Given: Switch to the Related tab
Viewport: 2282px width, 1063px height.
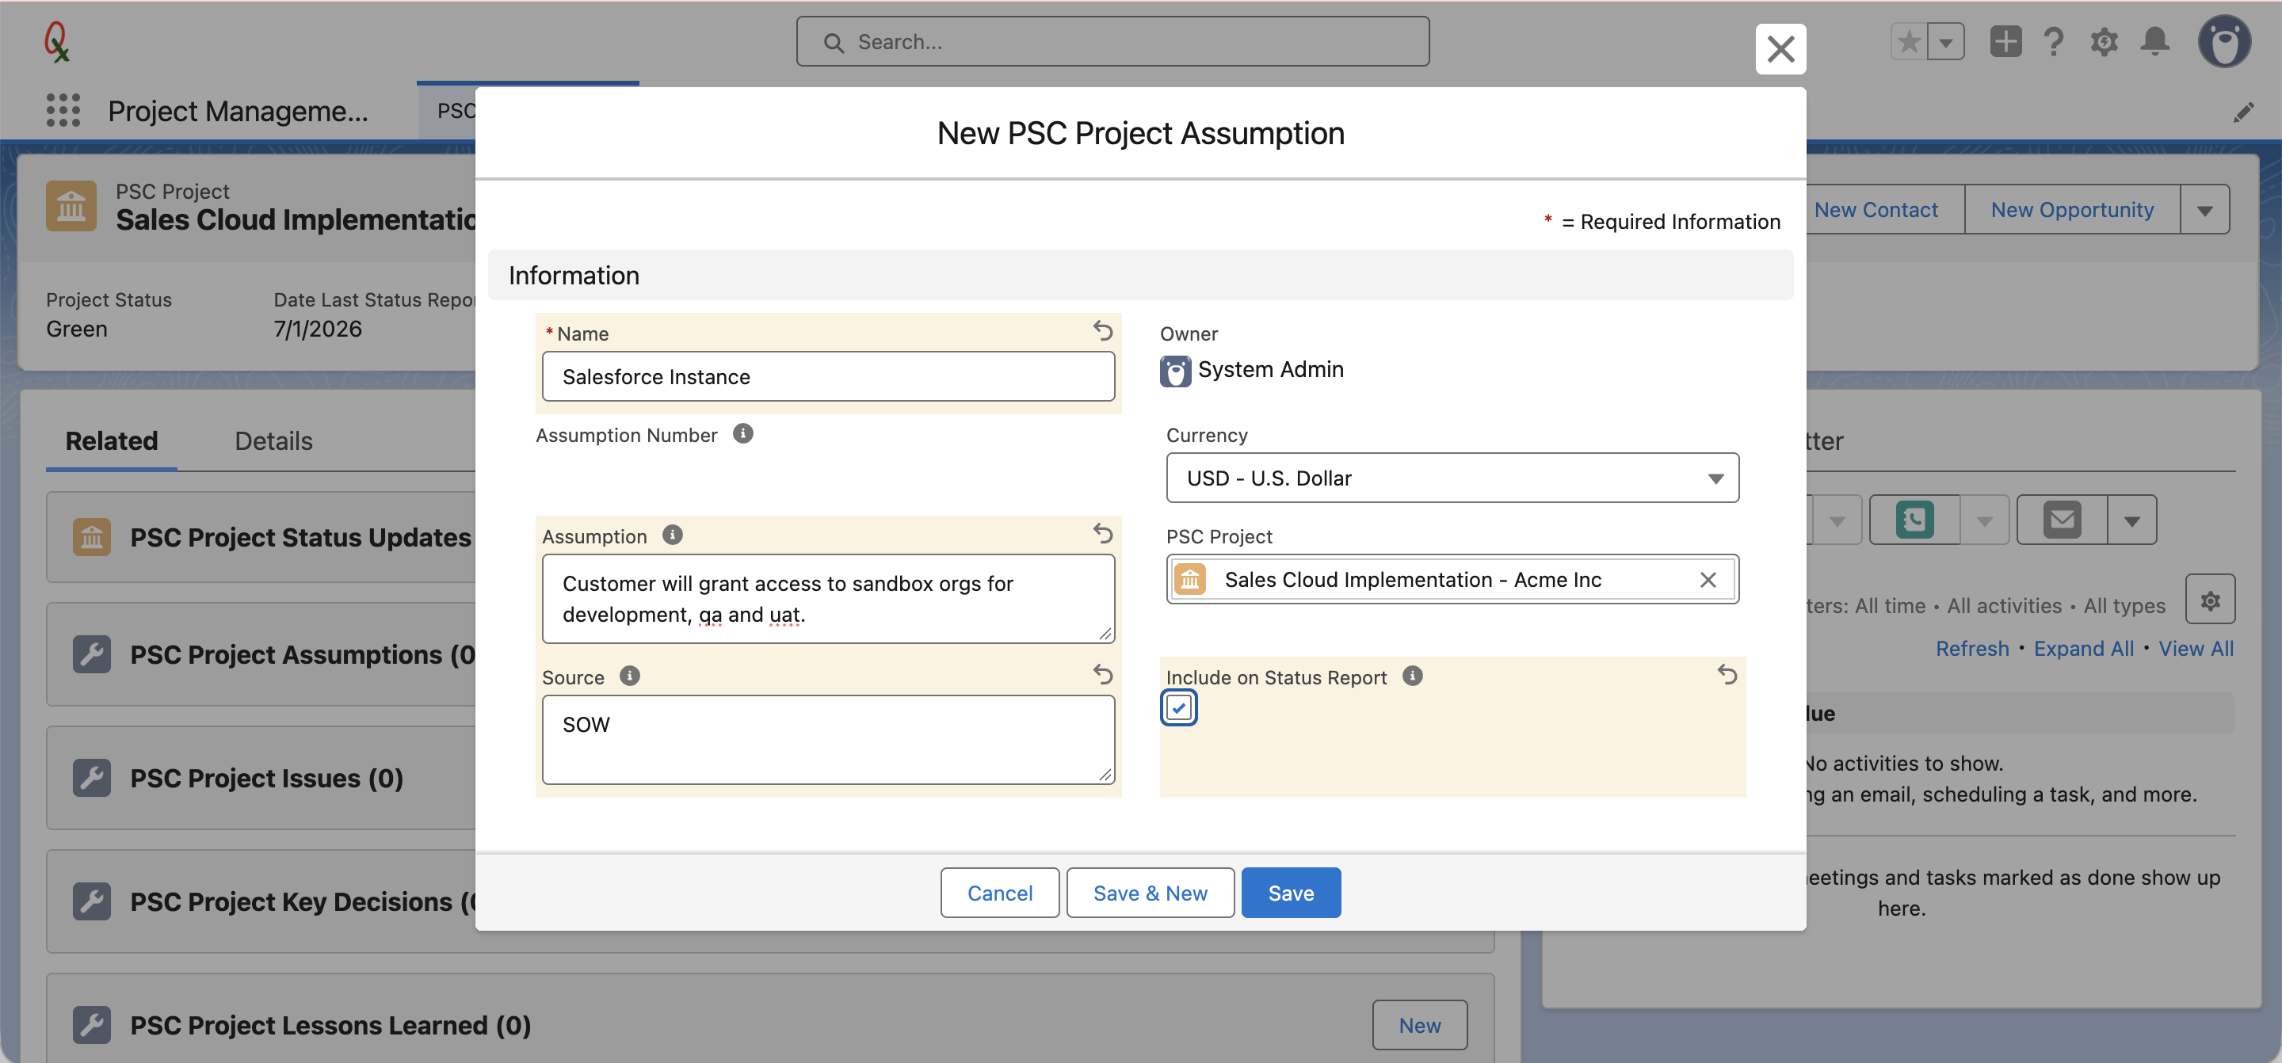Looking at the screenshot, I should coord(112,440).
